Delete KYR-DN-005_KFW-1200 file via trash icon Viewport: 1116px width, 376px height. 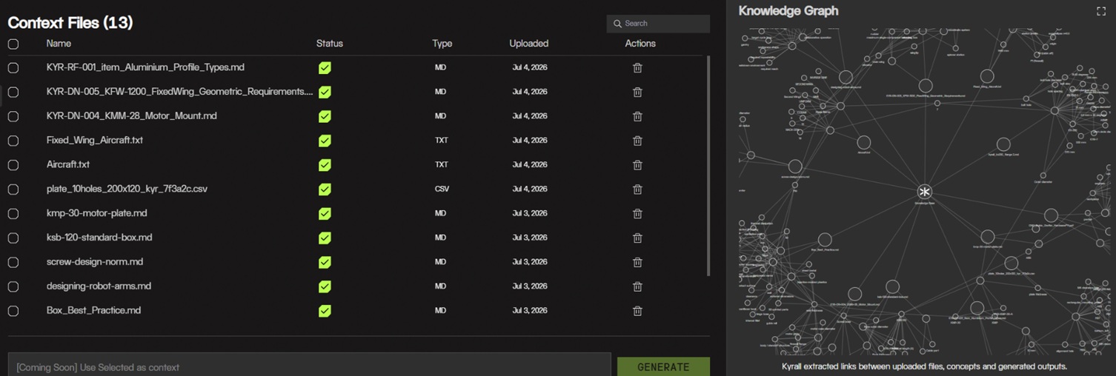pos(637,92)
